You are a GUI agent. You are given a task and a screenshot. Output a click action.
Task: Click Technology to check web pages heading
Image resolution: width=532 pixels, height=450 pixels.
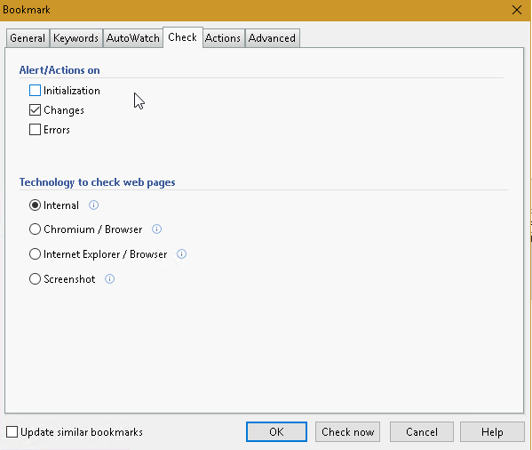(x=98, y=182)
